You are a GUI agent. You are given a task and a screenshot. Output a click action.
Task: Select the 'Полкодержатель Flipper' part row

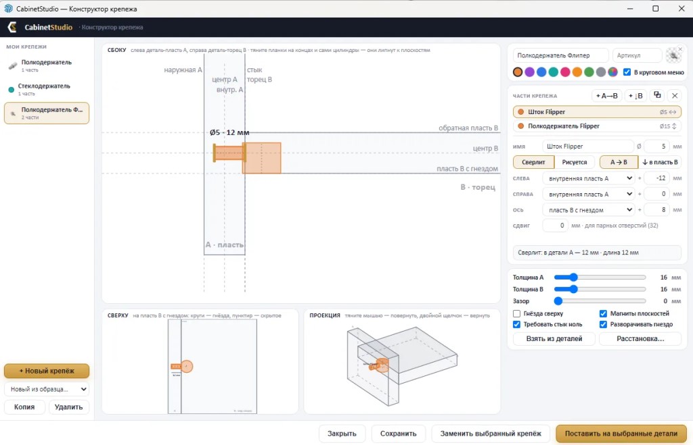597,126
